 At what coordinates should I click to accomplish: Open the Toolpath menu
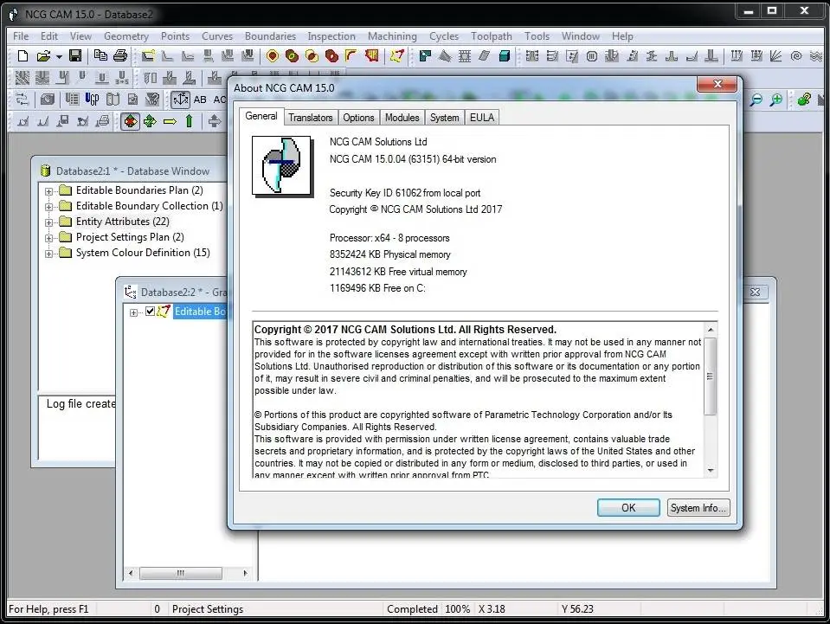click(492, 36)
